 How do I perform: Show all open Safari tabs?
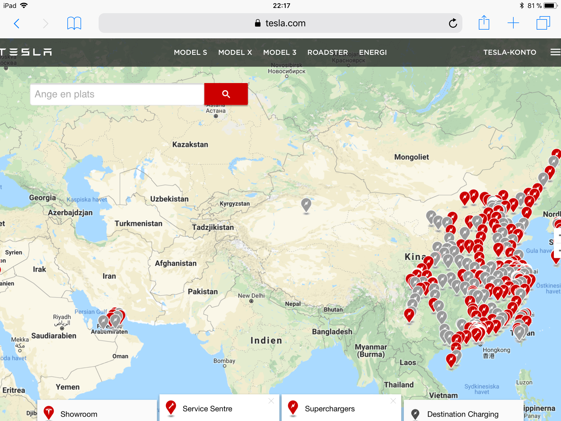click(543, 23)
